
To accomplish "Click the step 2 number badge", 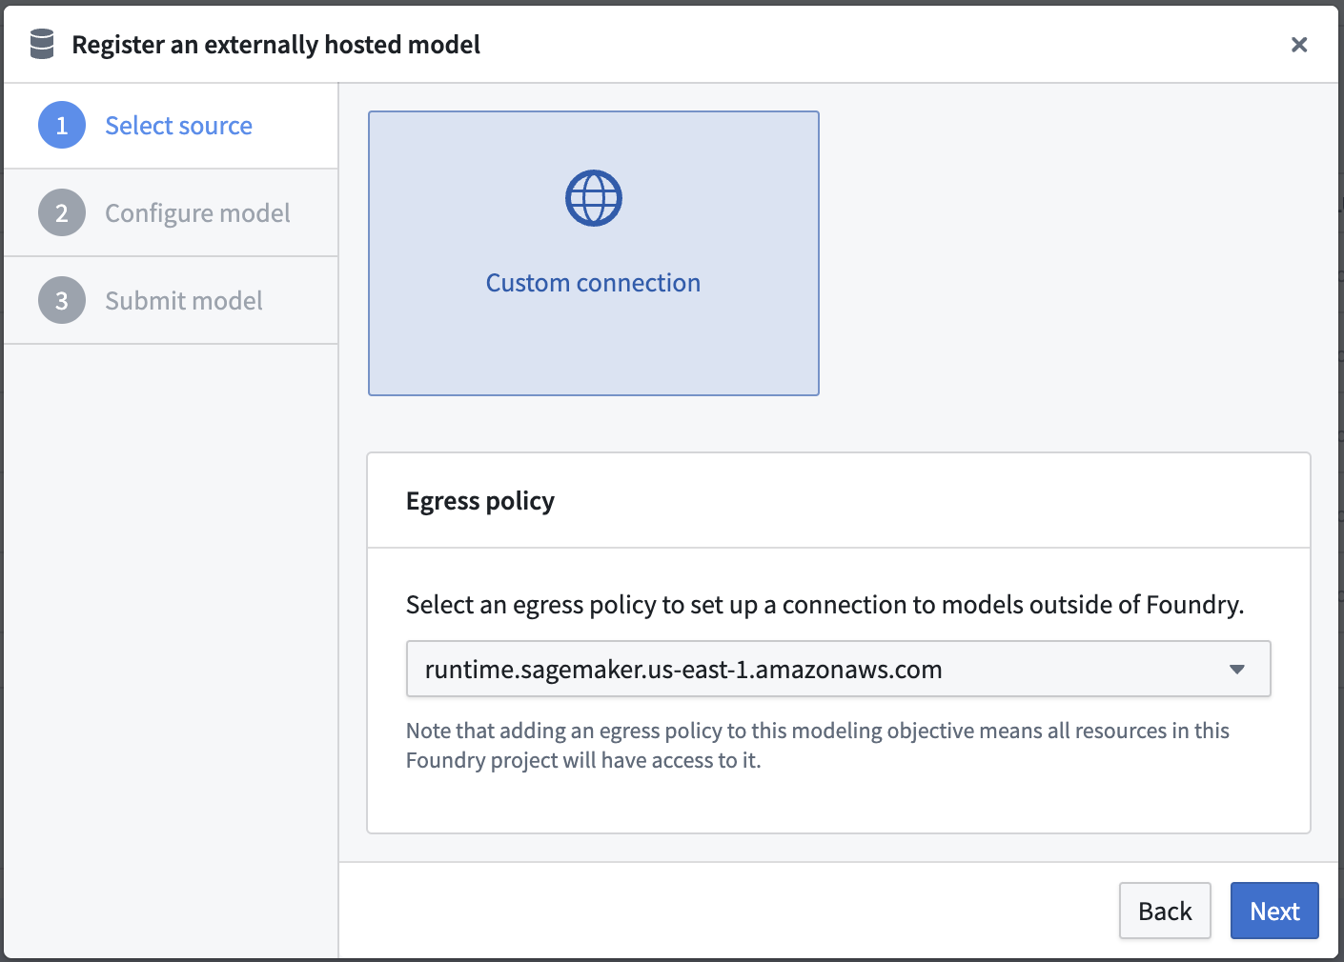I will pos(62,213).
